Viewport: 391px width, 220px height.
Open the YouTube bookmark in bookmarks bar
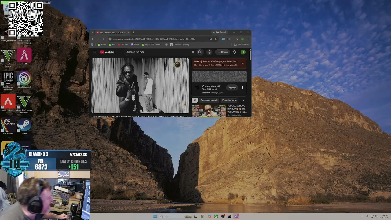click(x=123, y=45)
